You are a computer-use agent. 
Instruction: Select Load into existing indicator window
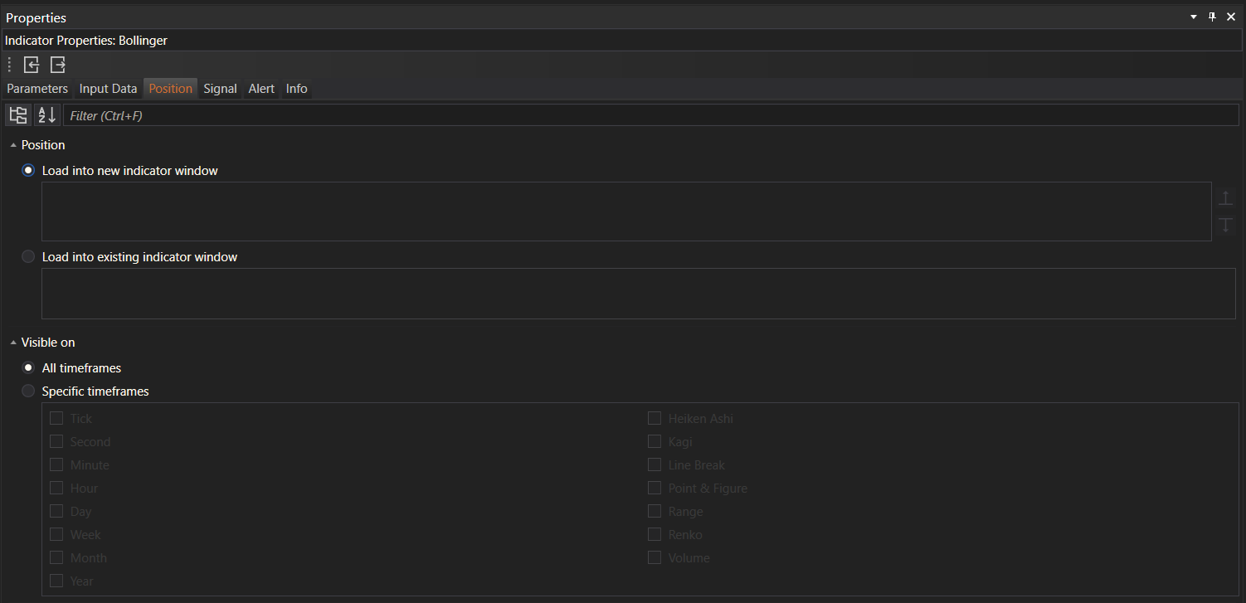[28, 257]
